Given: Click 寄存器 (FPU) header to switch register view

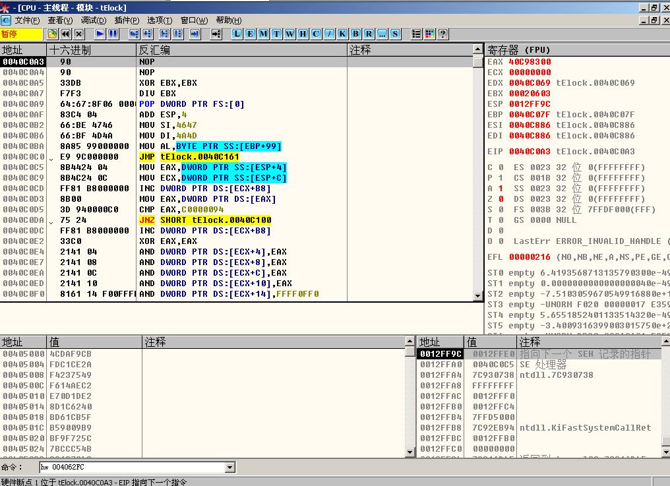Looking at the screenshot, I should (518, 50).
